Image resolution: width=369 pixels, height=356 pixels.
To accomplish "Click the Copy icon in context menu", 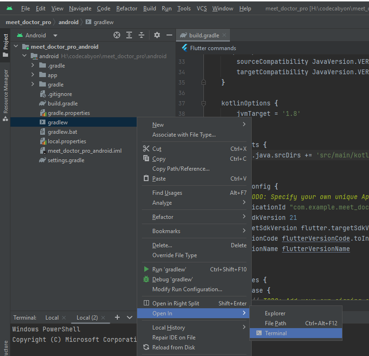I will coord(146,158).
